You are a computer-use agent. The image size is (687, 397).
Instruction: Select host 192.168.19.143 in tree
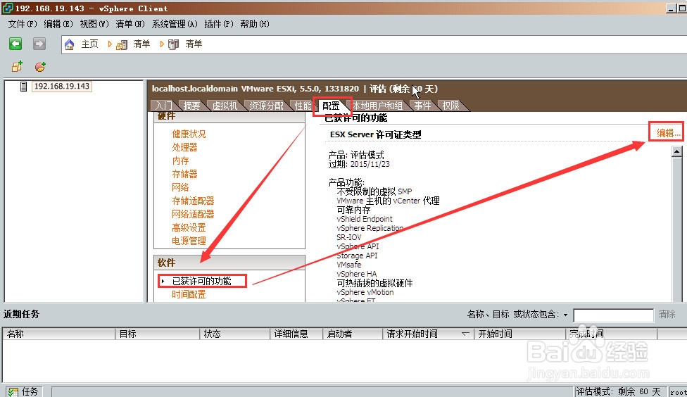click(x=62, y=87)
